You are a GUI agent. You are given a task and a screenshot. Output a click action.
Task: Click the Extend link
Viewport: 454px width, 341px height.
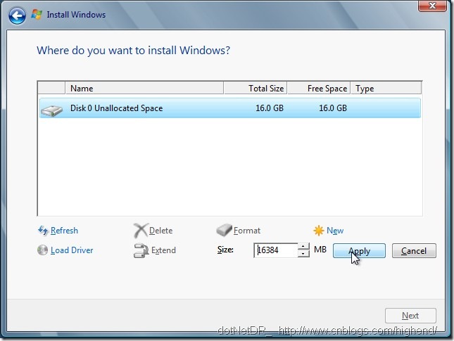[163, 250]
